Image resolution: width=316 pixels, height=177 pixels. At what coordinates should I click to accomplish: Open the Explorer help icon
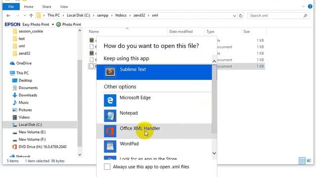coord(310,6)
